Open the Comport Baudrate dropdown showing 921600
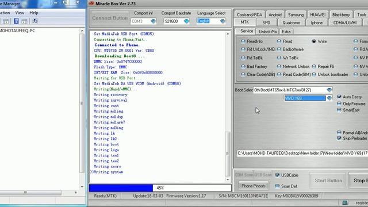368x207 pixels. coord(186,21)
